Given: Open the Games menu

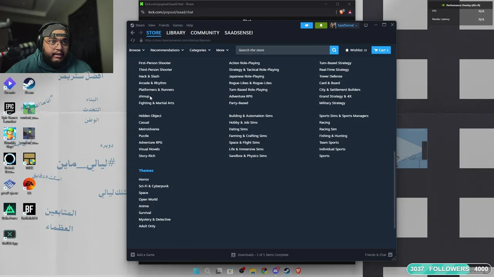Looking at the screenshot, I should pyautogui.click(x=178, y=25).
